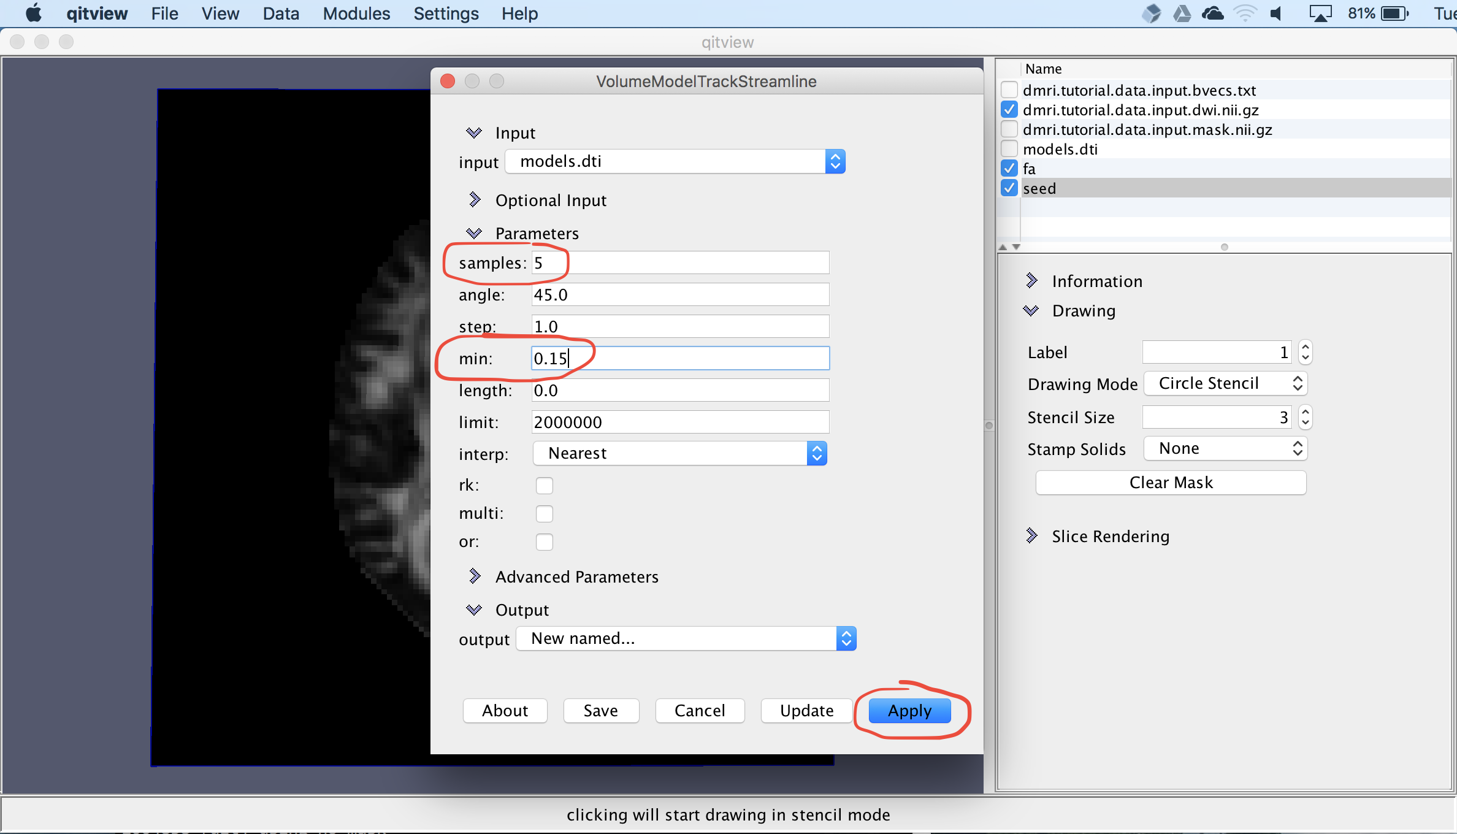
Task: Open the interp Nearest dropdown
Action: [679, 453]
